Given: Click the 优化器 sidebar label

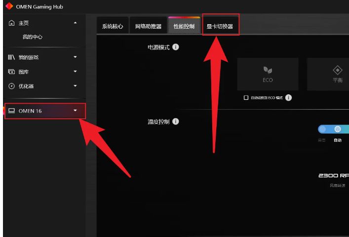Looking at the screenshot, I should click(x=26, y=86).
